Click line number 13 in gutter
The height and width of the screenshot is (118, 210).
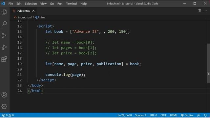point(20,31)
